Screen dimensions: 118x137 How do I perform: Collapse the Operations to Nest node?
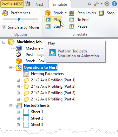(x=11, y=67)
